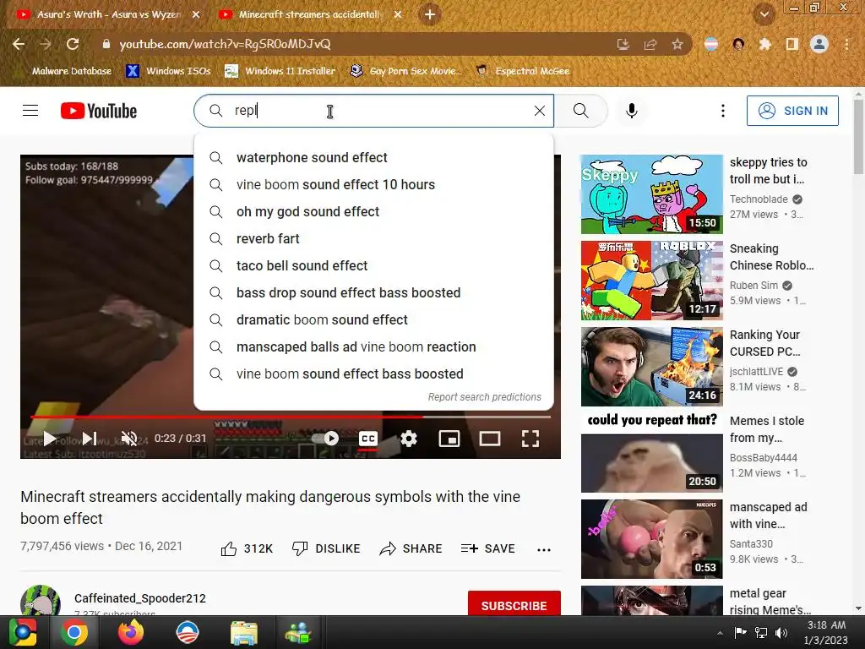Open Skeppy Technoblade video thumbnail
865x649 pixels.
(651, 194)
